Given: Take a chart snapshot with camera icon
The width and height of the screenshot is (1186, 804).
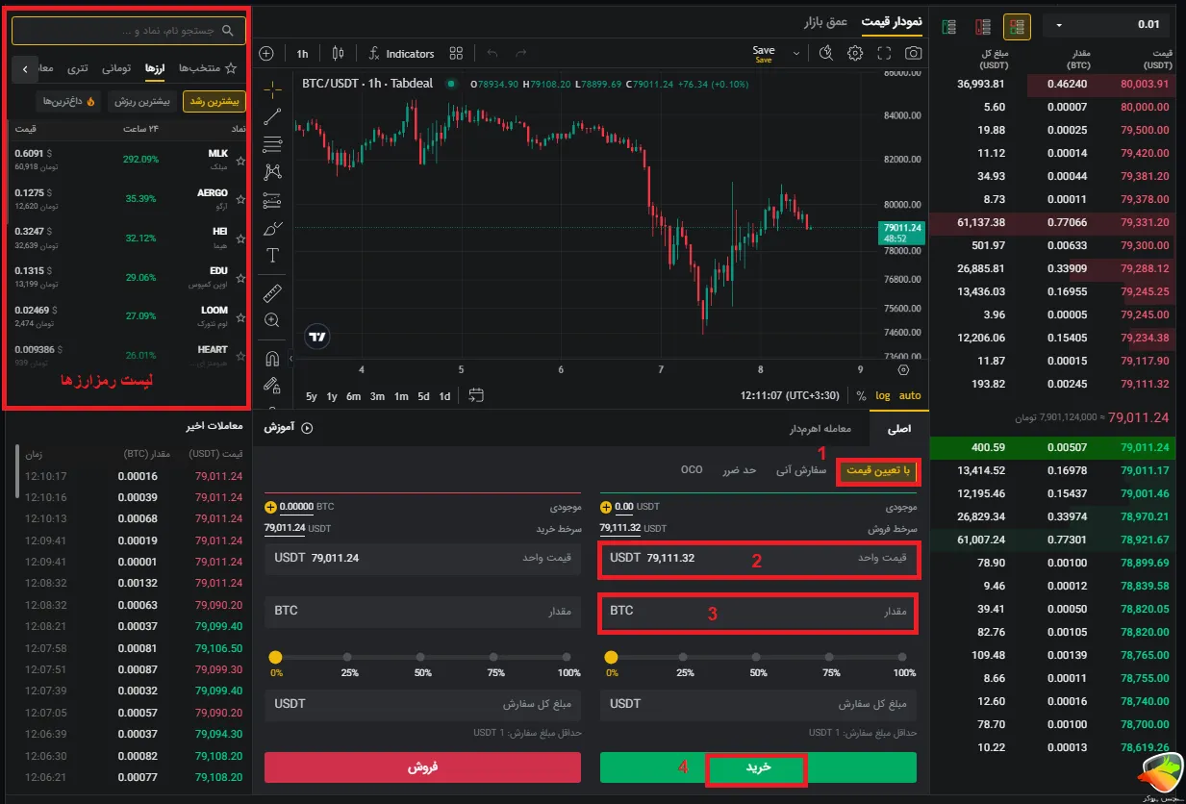Looking at the screenshot, I should coord(913,54).
